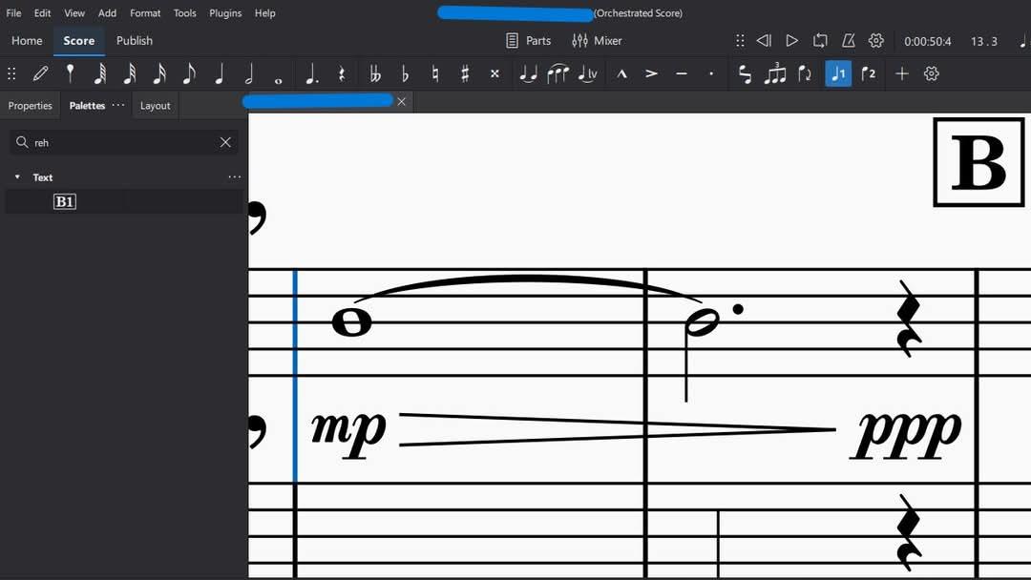Select the 64th note duration
This screenshot has height=580, width=1031.
pos(99,73)
